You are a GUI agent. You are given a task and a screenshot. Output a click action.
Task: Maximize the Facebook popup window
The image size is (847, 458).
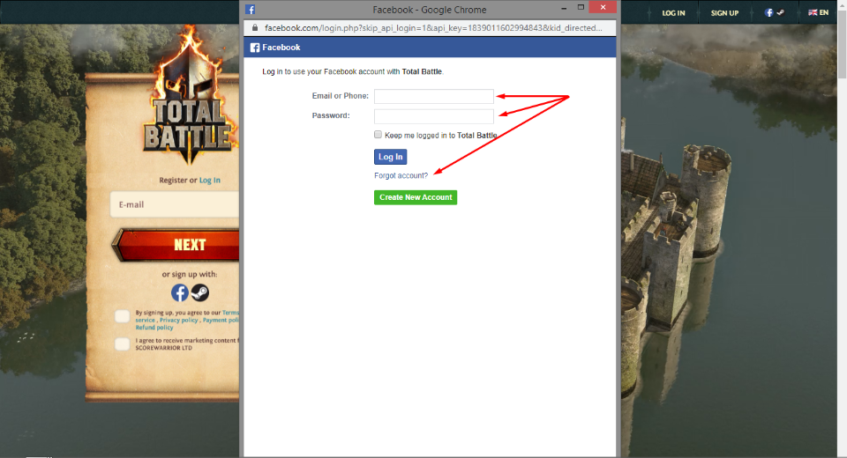point(581,8)
